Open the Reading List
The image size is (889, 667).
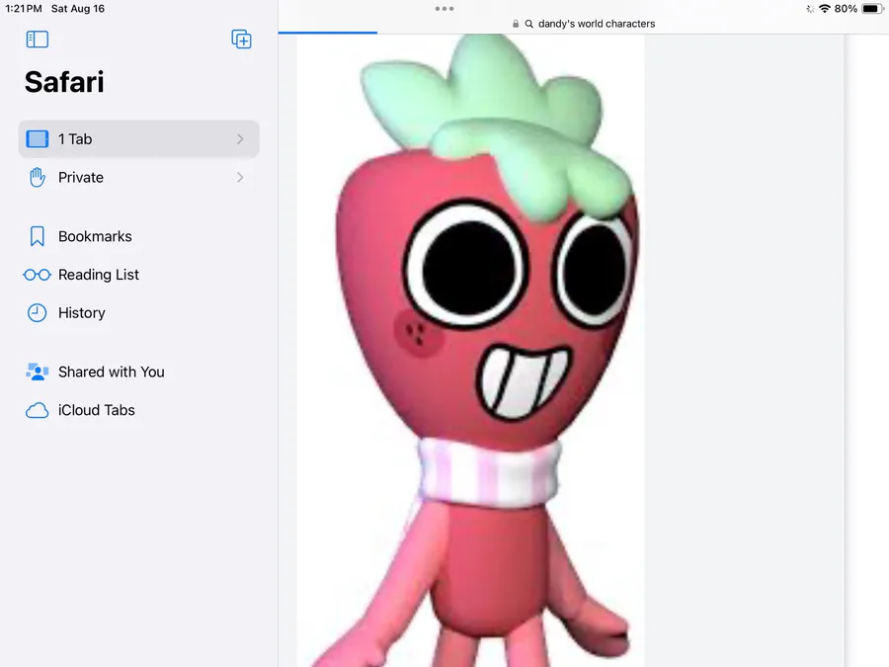pos(139,275)
